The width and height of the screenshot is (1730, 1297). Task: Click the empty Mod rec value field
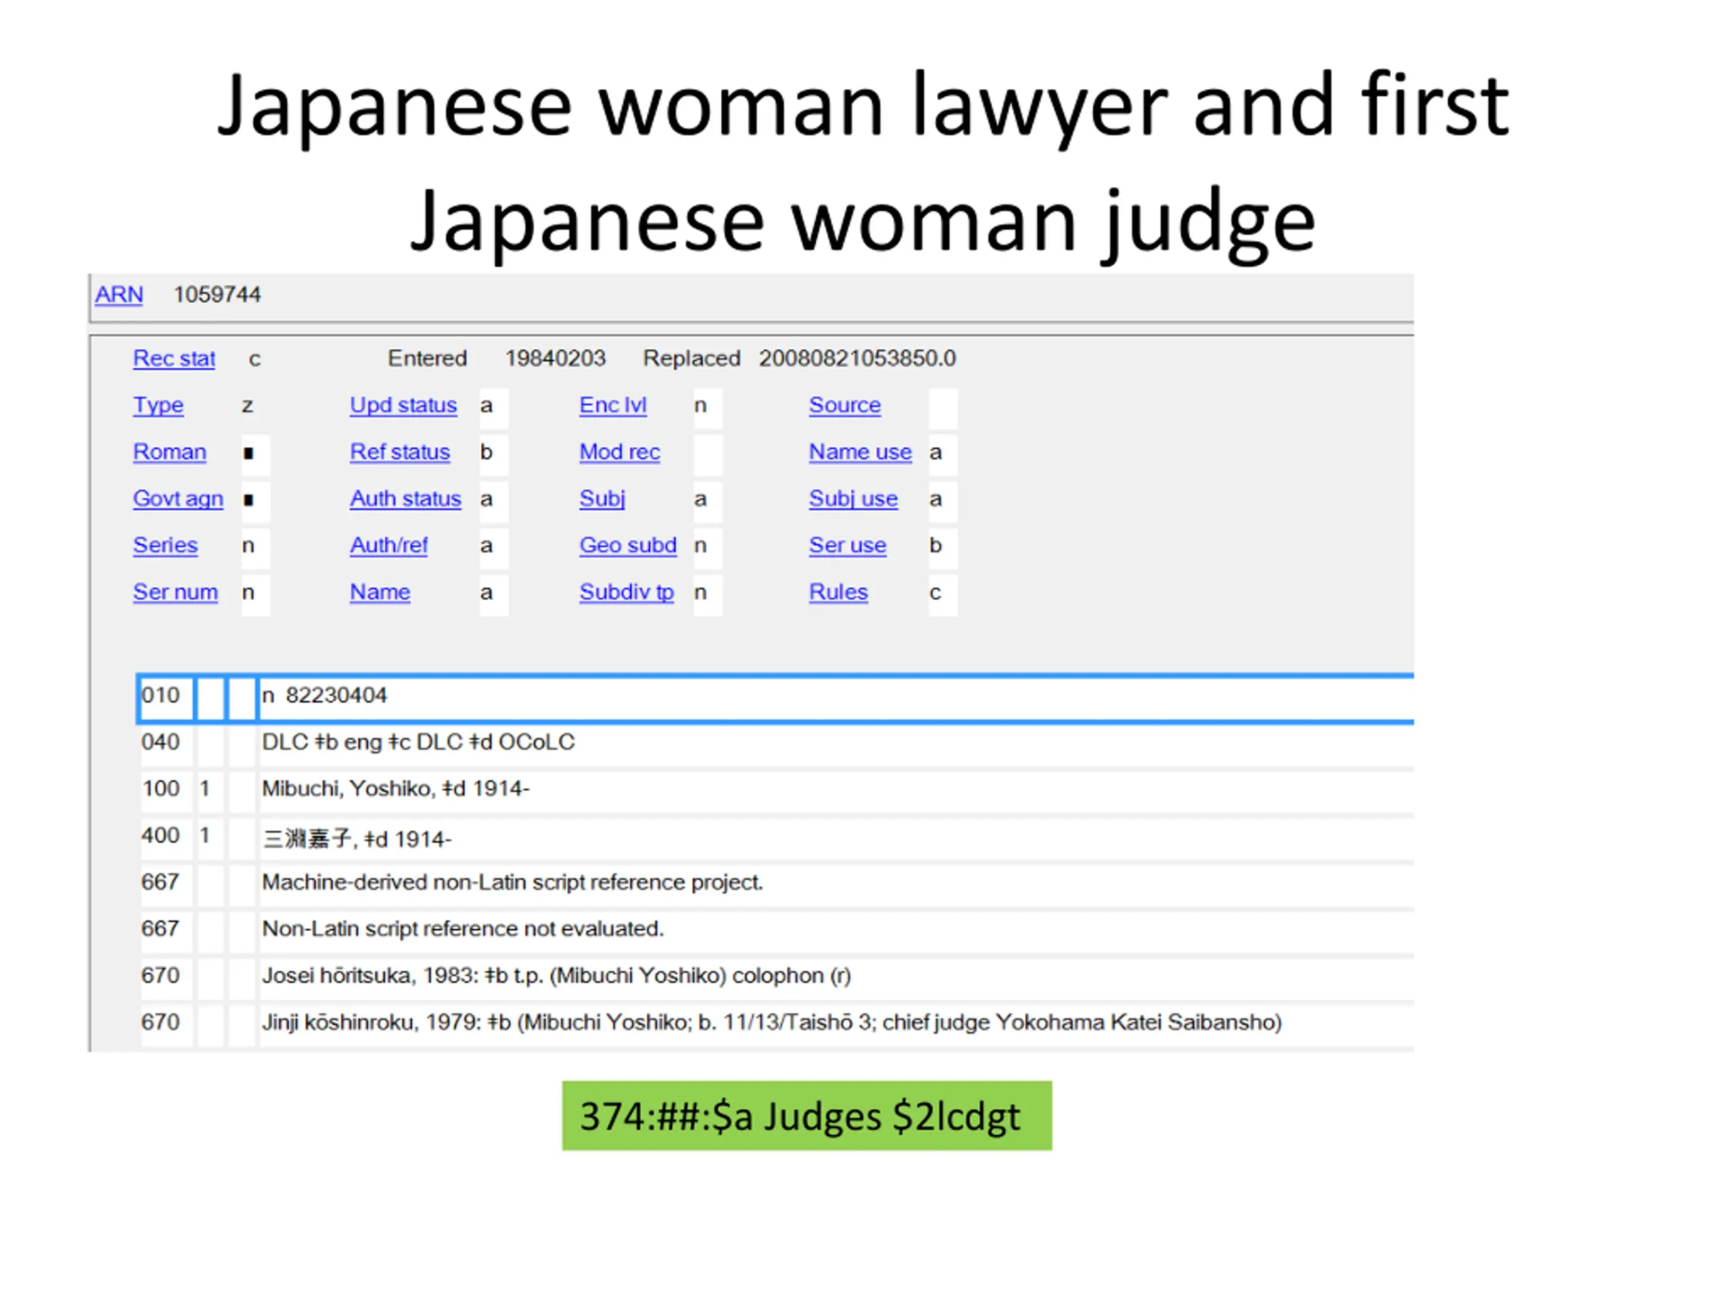pyautogui.click(x=708, y=454)
